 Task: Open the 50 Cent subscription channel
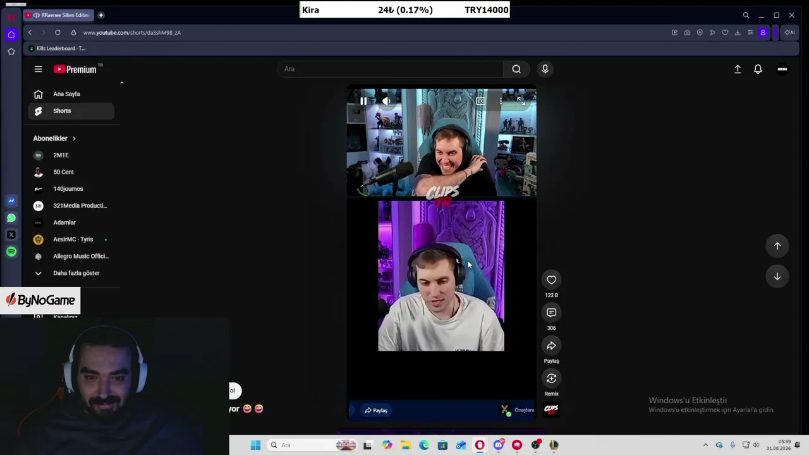tap(71, 172)
